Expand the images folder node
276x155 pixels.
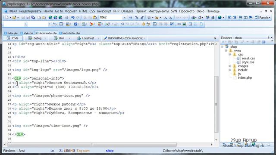[x=230, y=66]
